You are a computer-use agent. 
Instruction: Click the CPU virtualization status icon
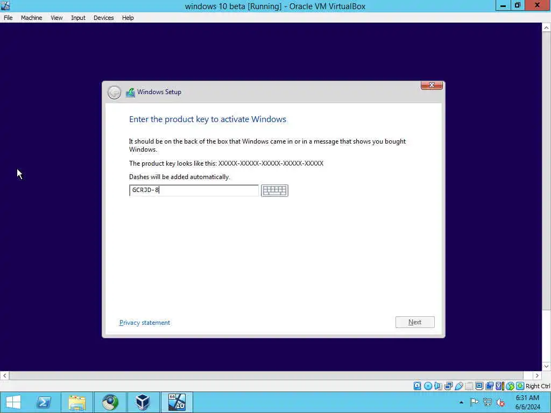[x=500, y=386]
